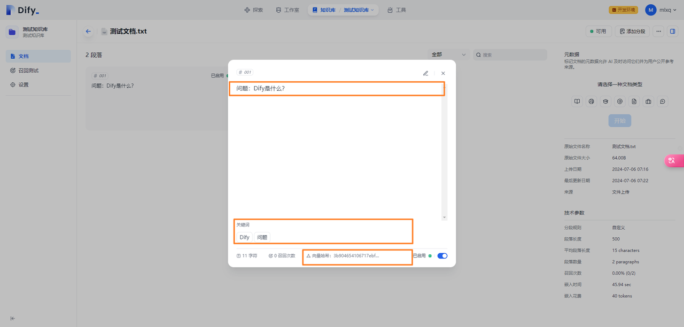Click the 2 paragraphs value

pos(626,262)
